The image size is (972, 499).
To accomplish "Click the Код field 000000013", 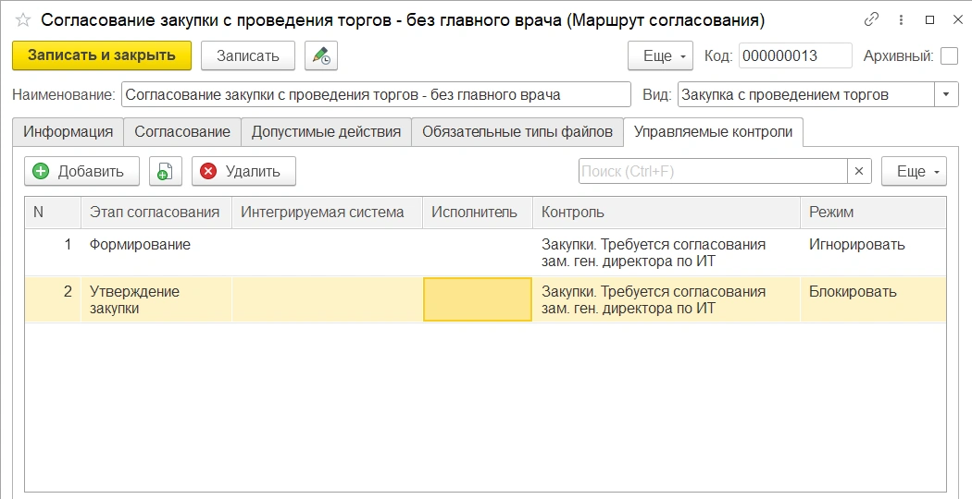I will (x=795, y=55).
